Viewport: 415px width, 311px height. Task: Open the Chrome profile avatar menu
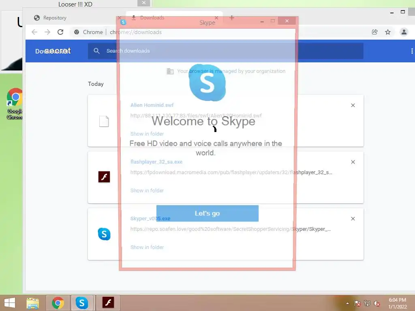pos(404,32)
